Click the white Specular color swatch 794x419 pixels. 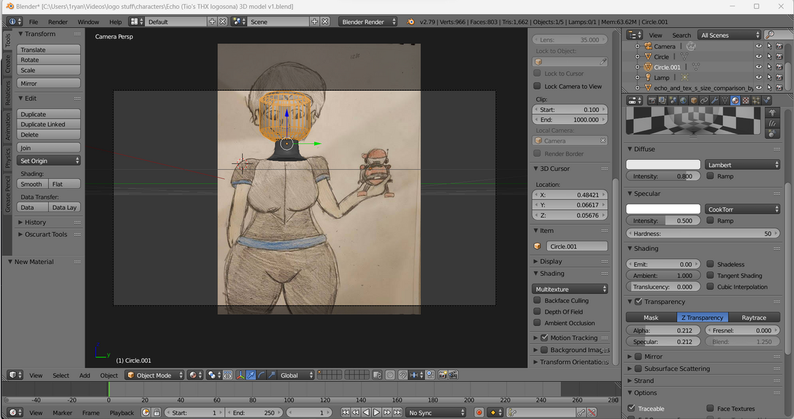[663, 209]
